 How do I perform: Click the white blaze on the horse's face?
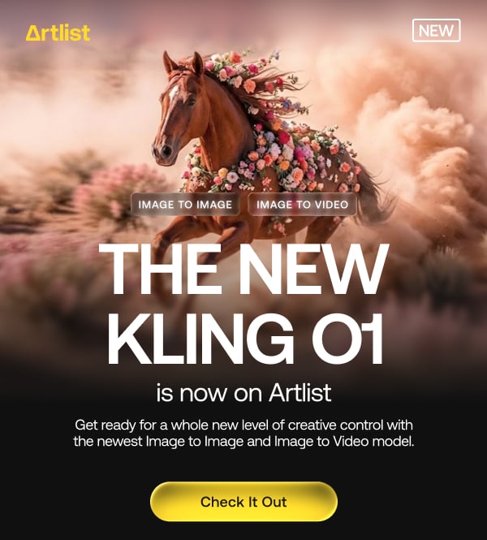point(171,103)
